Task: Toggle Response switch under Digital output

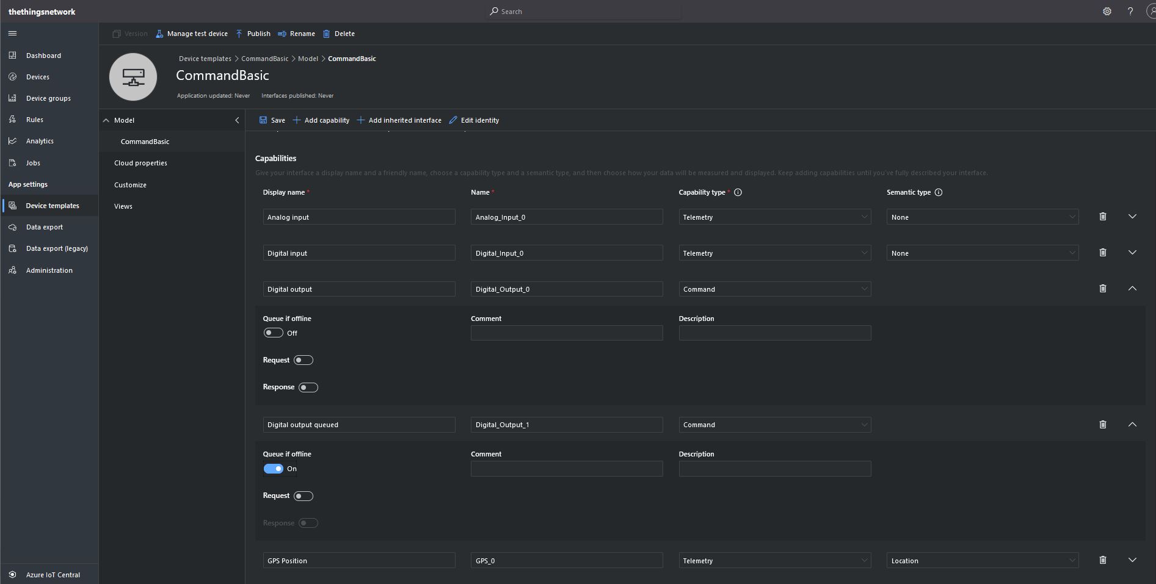Action: tap(308, 388)
